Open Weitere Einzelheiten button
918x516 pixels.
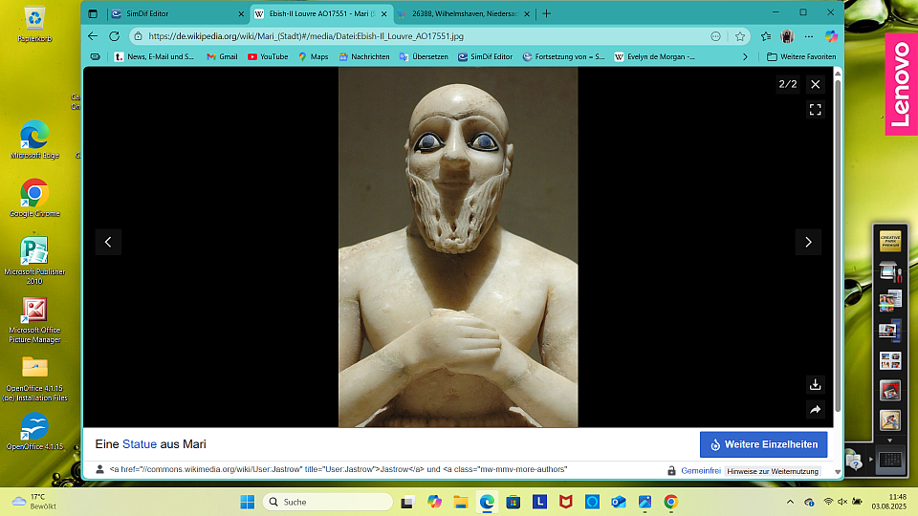point(763,444)
